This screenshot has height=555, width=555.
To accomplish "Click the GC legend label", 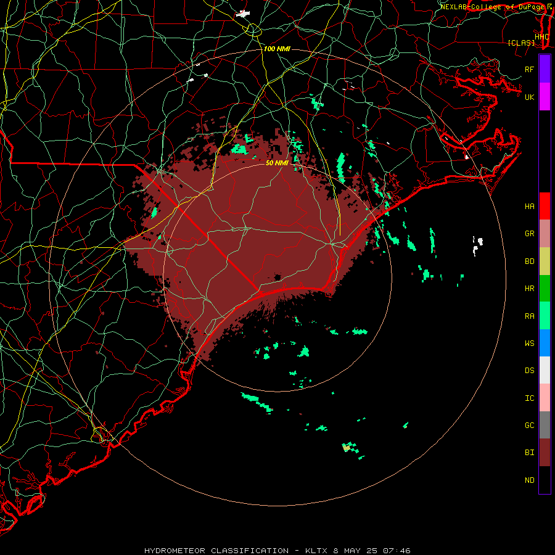I will [529, 425].
